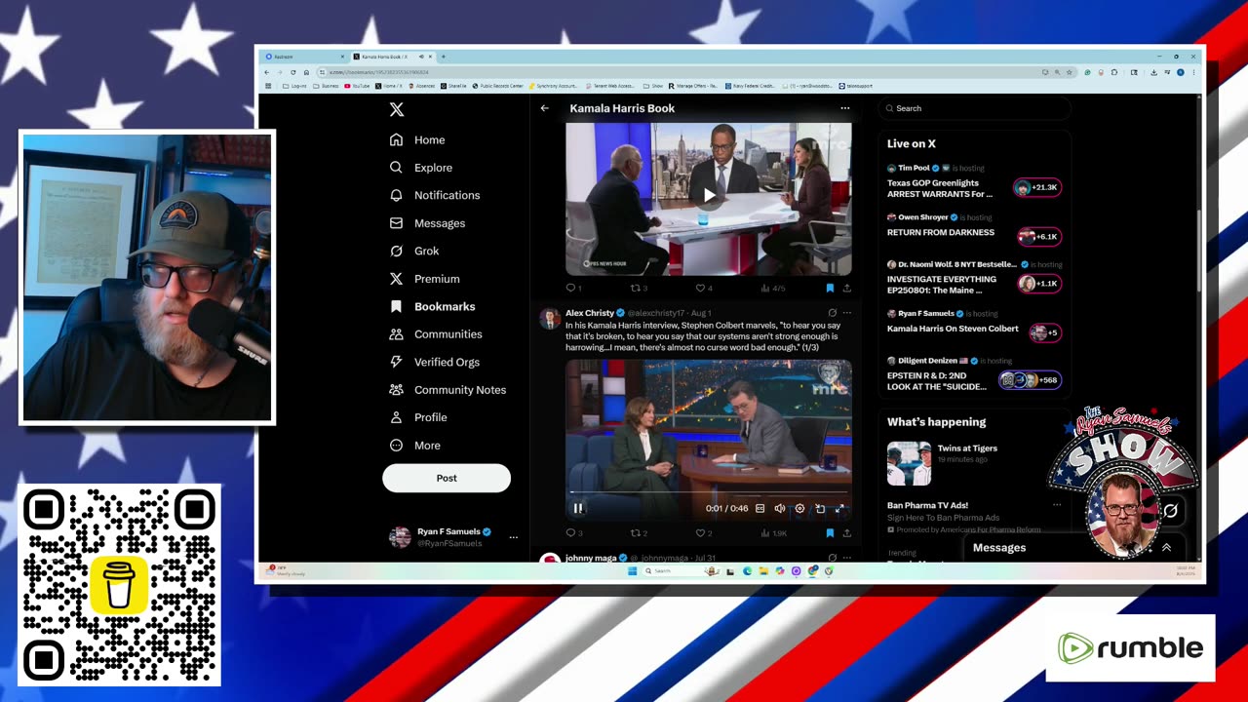The image size is (1248, 702).
Task: Repost Alex Christy's post
Action: (639, 533)
